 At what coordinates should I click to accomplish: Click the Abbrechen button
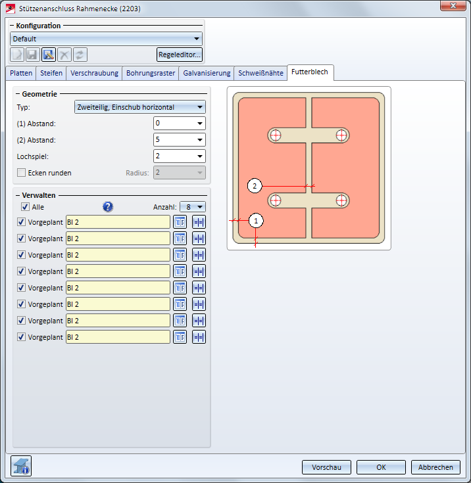pos(435,467)
